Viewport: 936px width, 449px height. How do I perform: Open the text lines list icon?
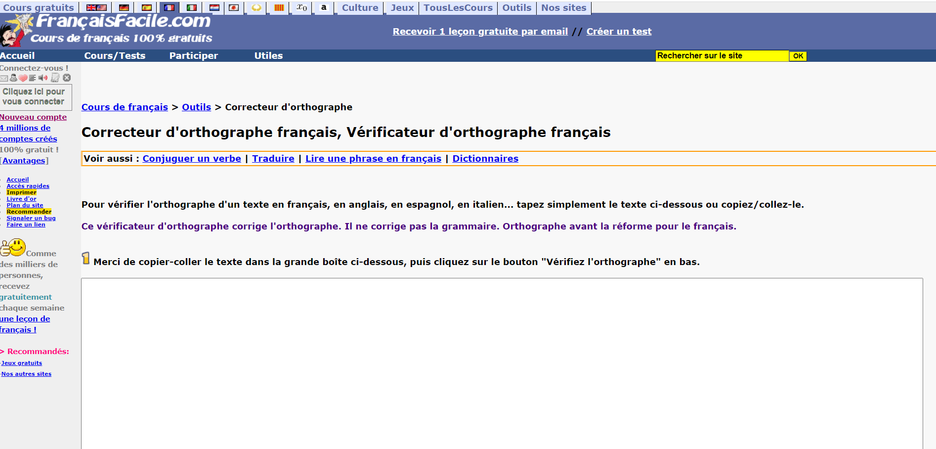click(32, 78)
